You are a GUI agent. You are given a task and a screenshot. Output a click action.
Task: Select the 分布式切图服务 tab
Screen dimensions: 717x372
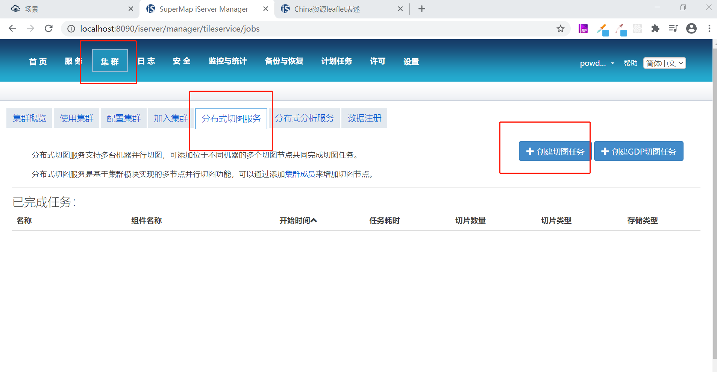231,119
